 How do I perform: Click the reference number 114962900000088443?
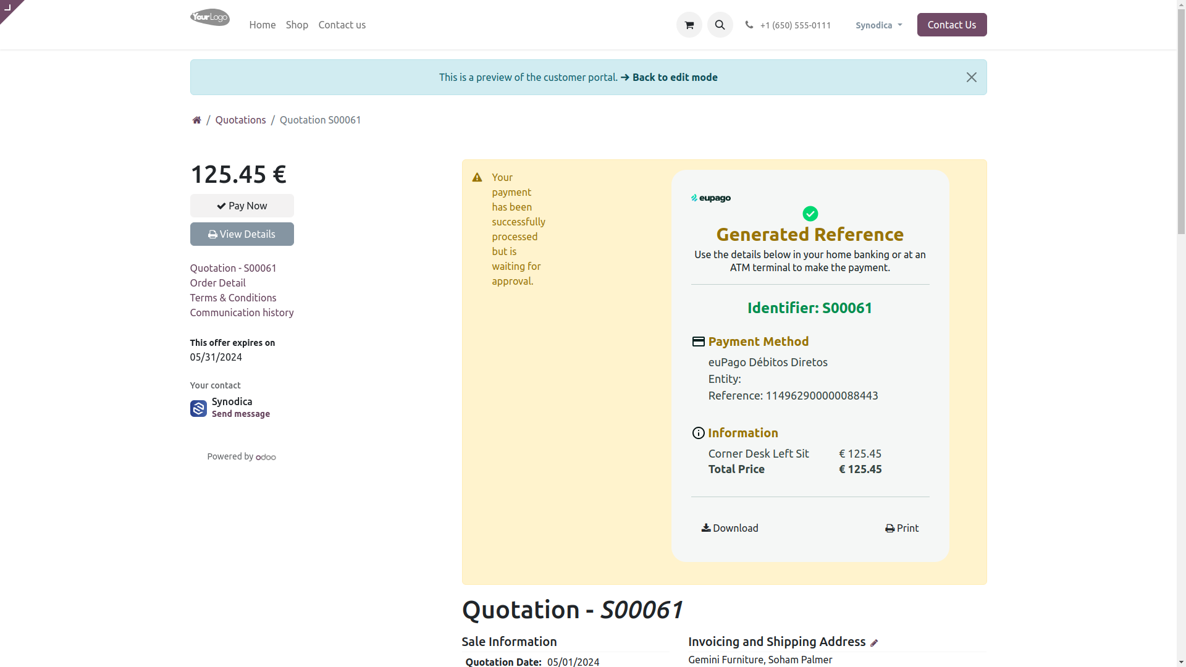point(822,396)
